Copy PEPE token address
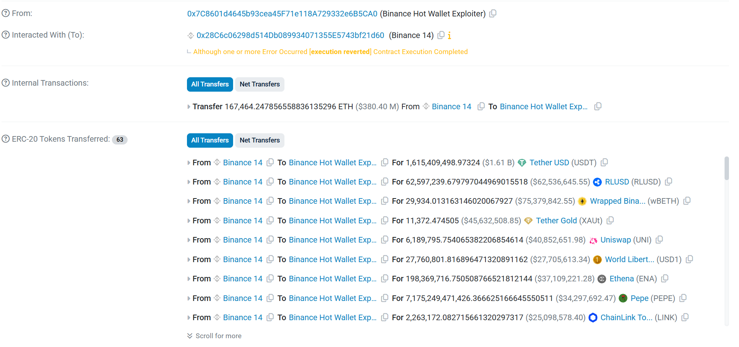This screenshot has height=347, width=739. tap(683, 298)
